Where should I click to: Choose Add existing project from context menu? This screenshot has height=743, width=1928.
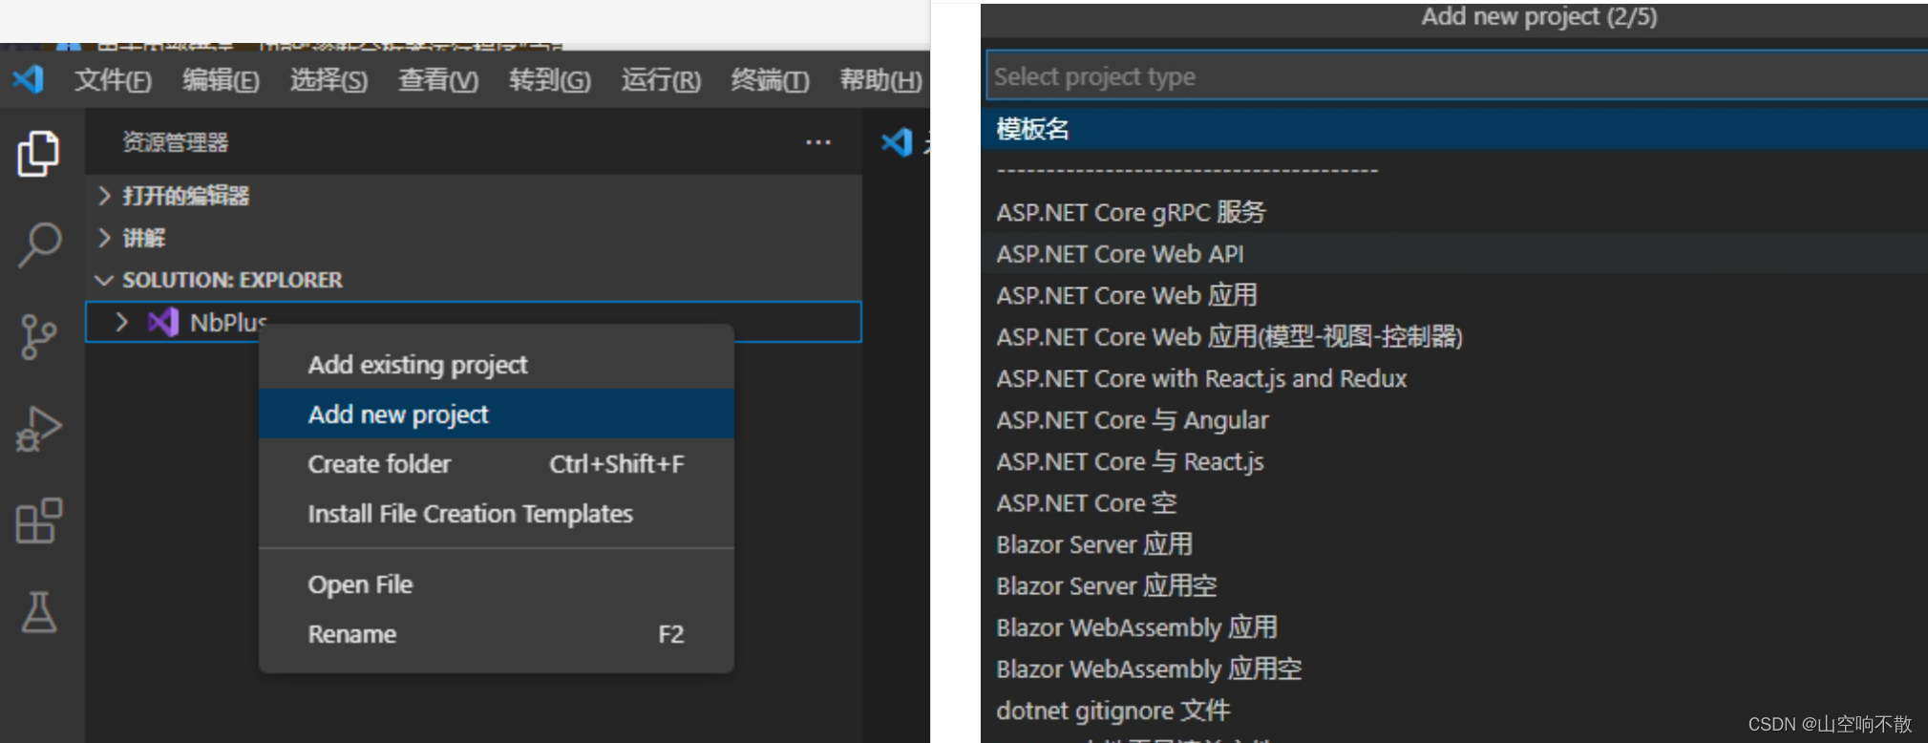497,364
